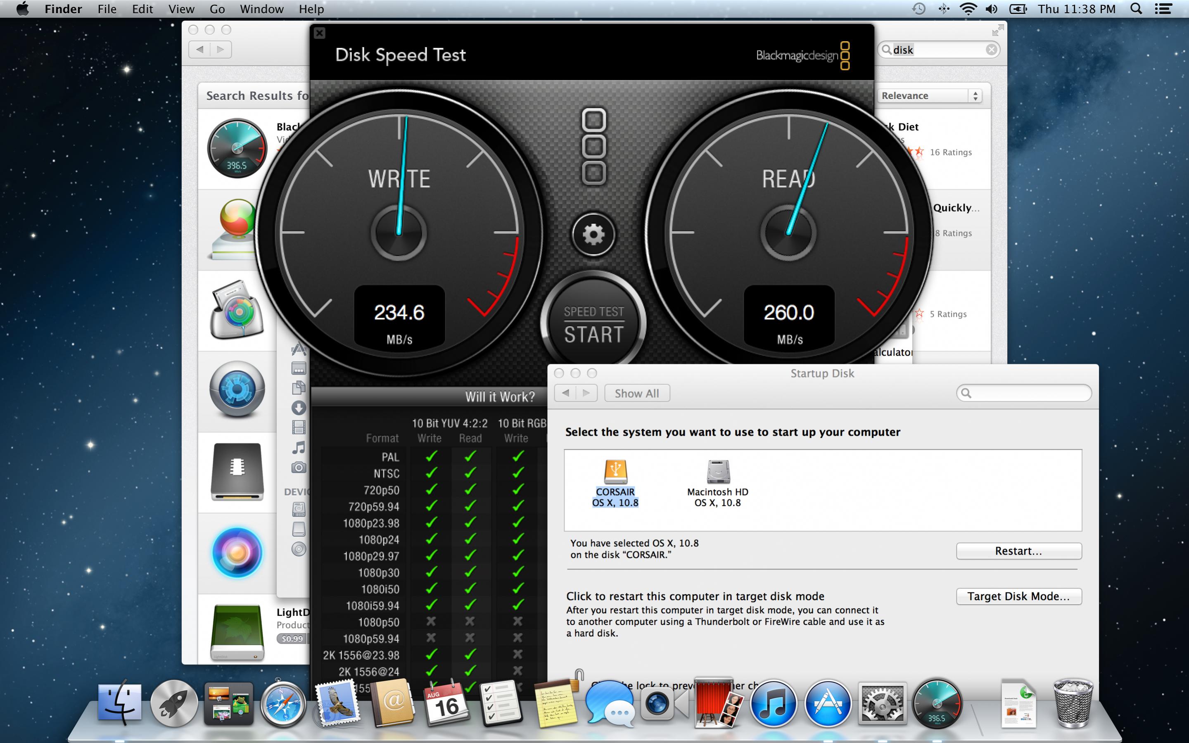Open App Store from the Dock

[x=828, y=703]
